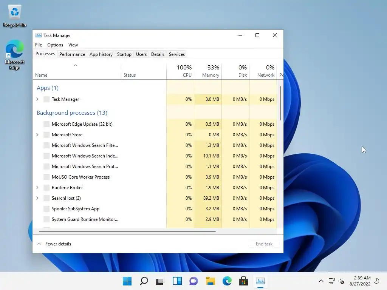Expand the Microsoft Store process group
Image resolution: width=387 pixels, height=290 pixels.
pos(37,135)
